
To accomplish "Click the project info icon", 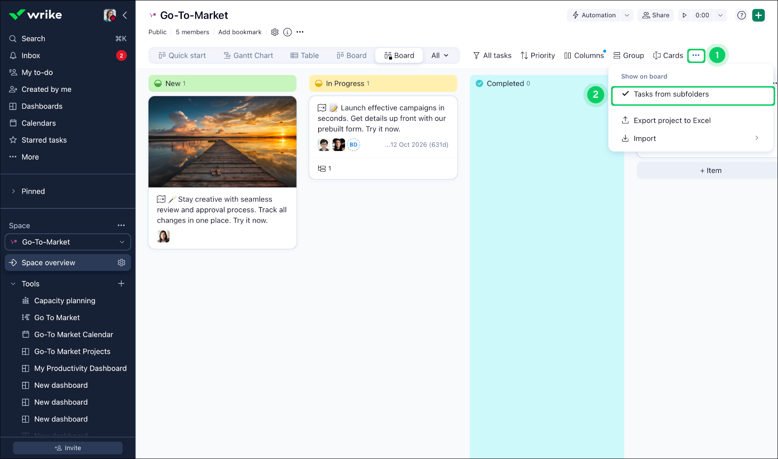I will click(x=288, y=32).
